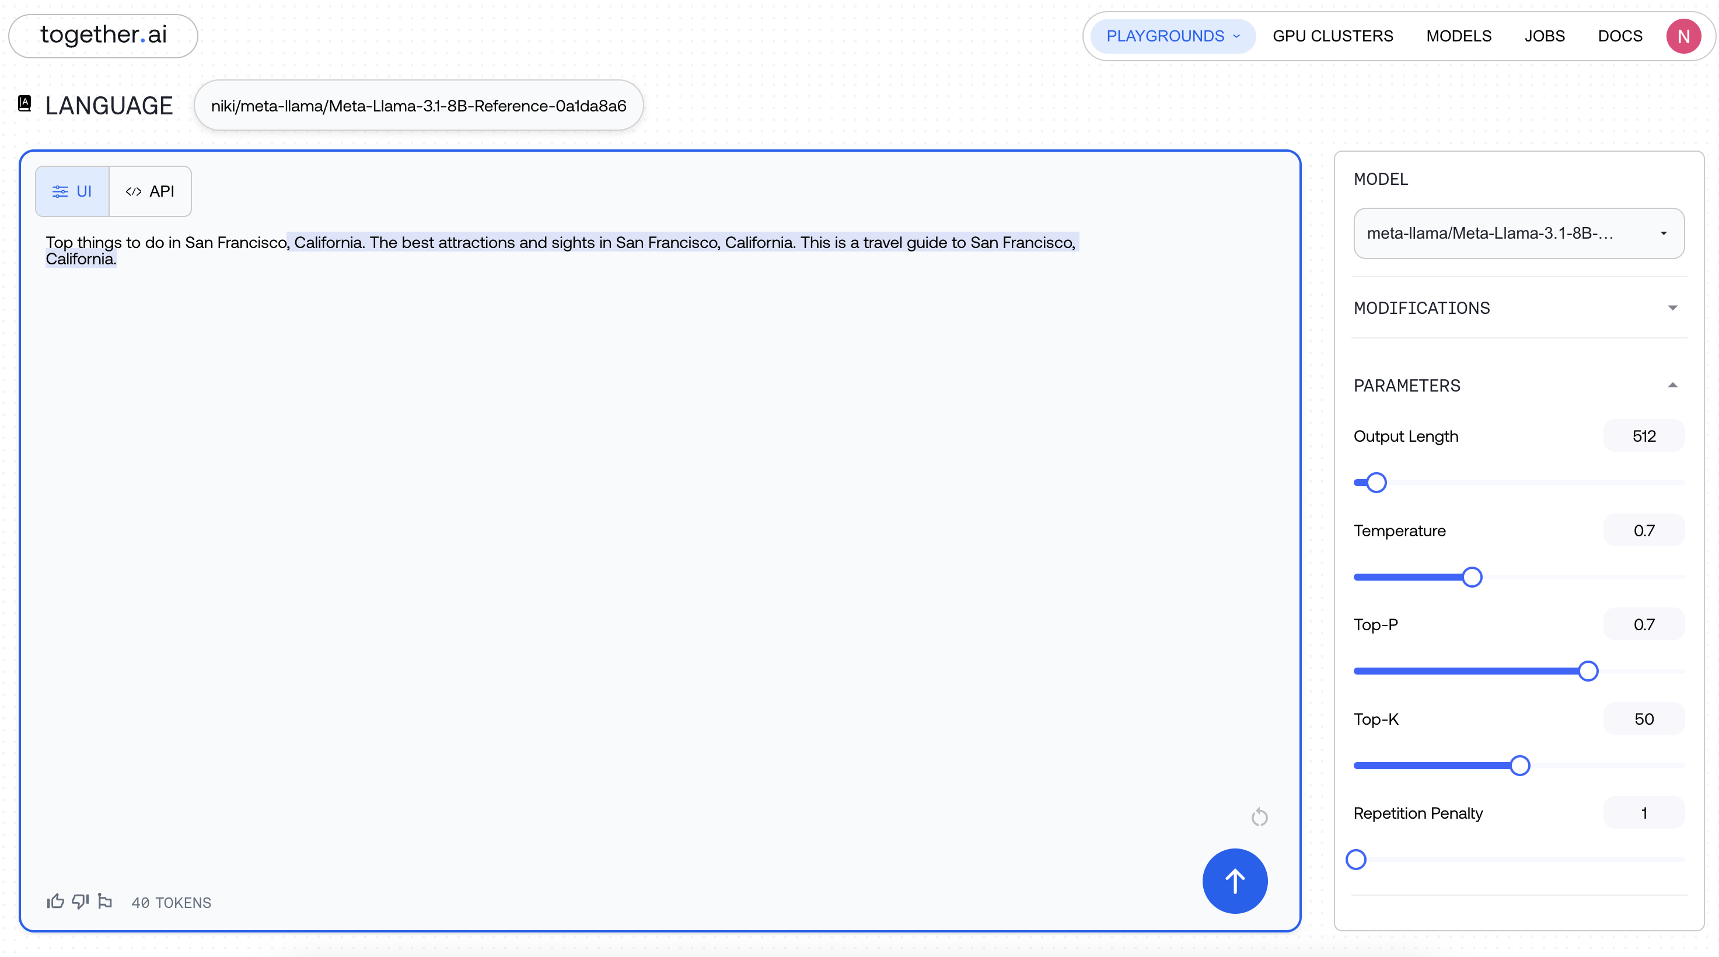The image size is (1719, 957).
Task: Switch to the UI tab
Action: pyautogui.click(x=72, y=191)
